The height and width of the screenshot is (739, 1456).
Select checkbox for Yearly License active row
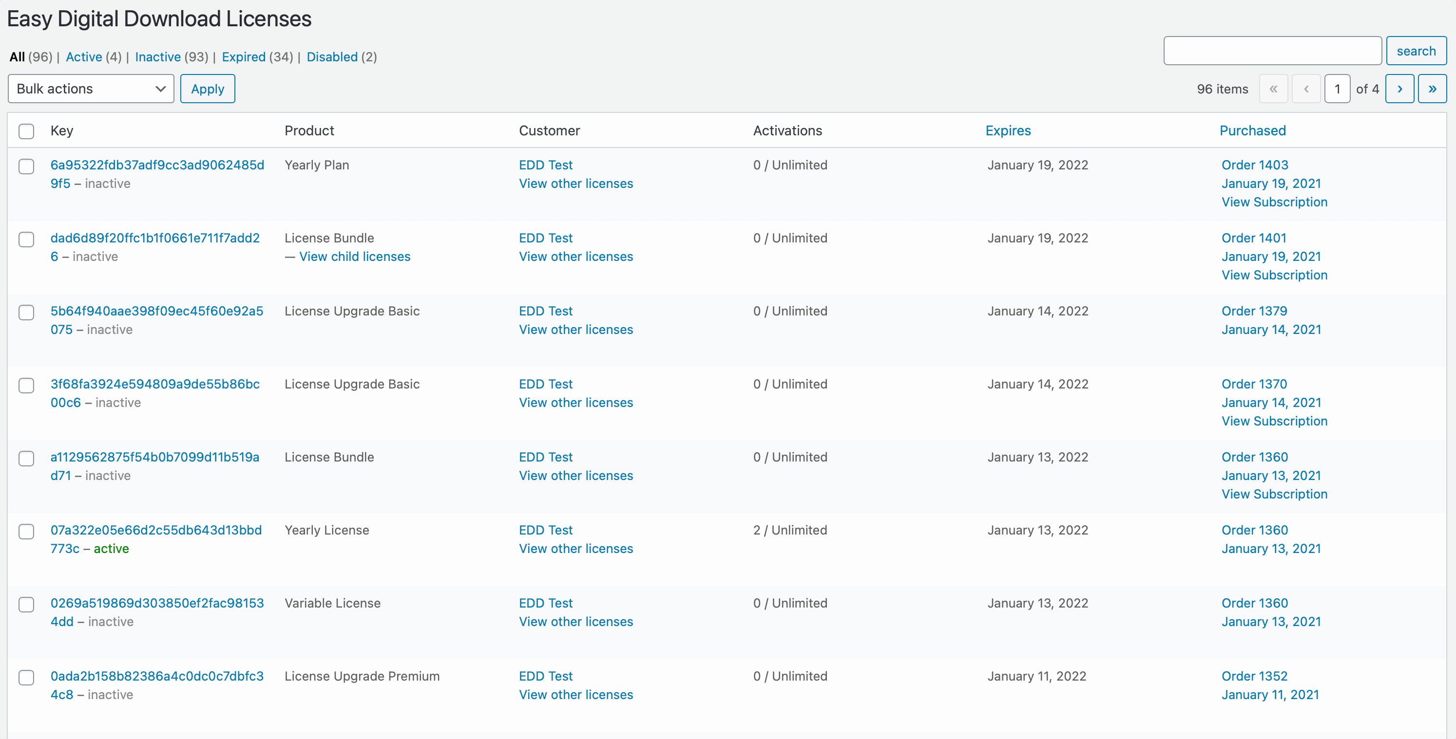[26, 531]
